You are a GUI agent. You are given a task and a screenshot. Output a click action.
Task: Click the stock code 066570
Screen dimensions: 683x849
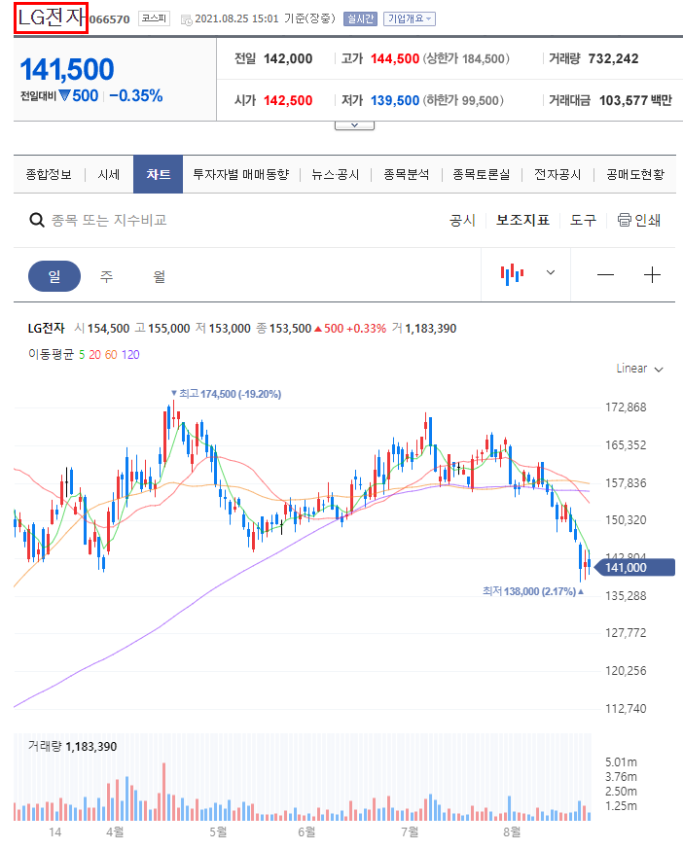point(109,20)
